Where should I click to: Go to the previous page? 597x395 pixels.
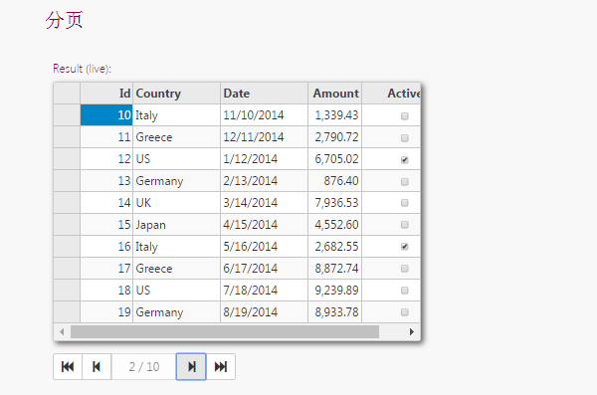coord(97,366)
